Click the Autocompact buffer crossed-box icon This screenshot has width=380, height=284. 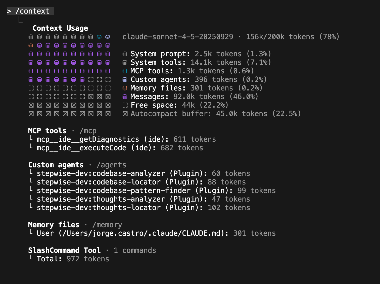[125, 114]
